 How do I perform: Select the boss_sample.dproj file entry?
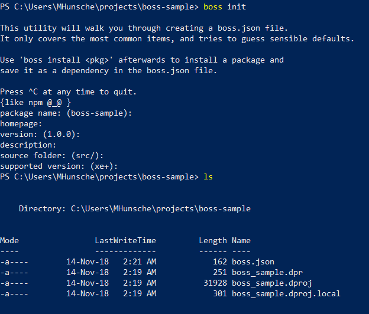(272, 283)
